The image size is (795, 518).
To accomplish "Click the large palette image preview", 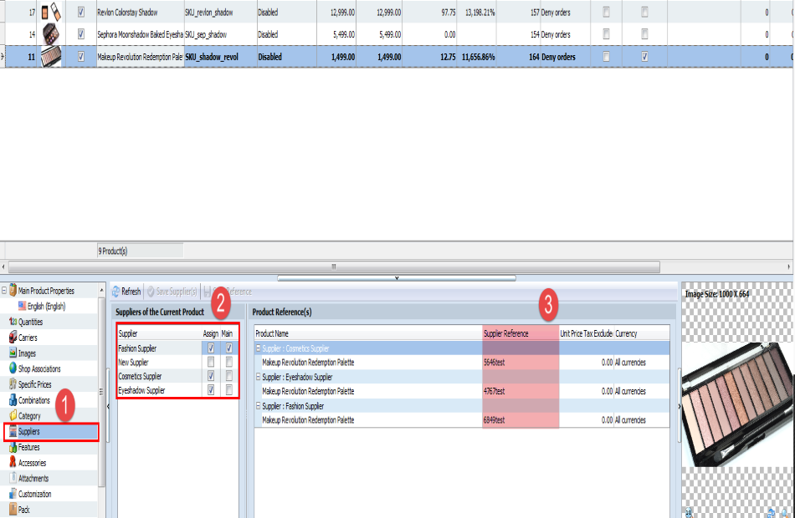I will pos(736,404).
